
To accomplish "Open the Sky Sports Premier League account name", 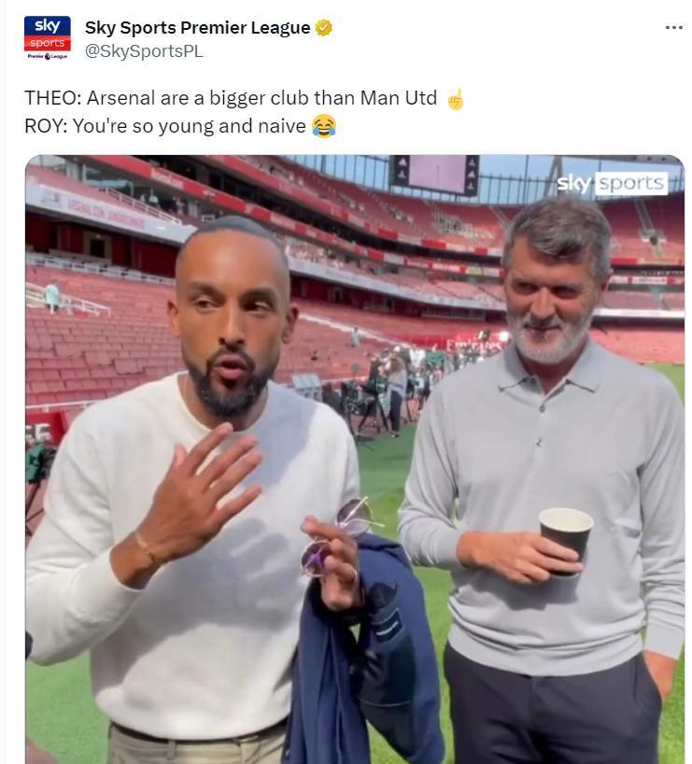I will coord(197,28).
